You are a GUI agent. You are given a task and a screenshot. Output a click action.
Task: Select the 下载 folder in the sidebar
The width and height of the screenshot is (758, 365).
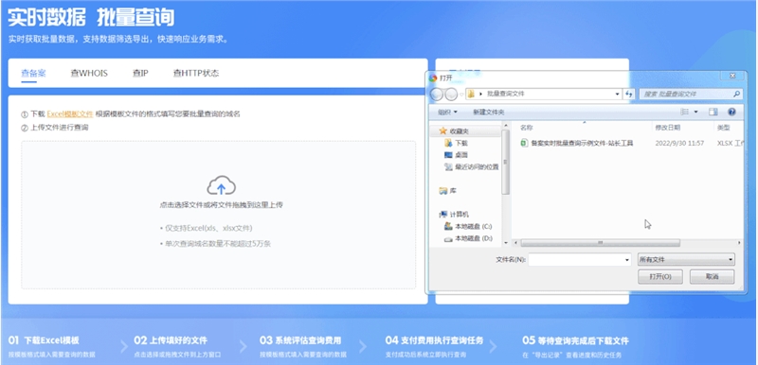tap(456, 143)
